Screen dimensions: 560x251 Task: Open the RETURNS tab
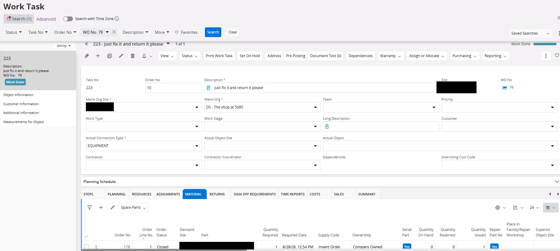tap(217, 194)
